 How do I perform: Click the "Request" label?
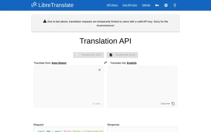coord(39,125)
